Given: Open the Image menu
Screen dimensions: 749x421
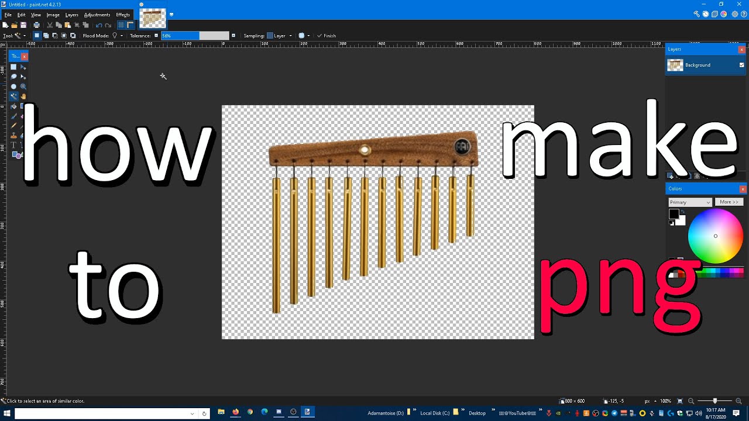Looking at the screenshot, I should 53,15.
